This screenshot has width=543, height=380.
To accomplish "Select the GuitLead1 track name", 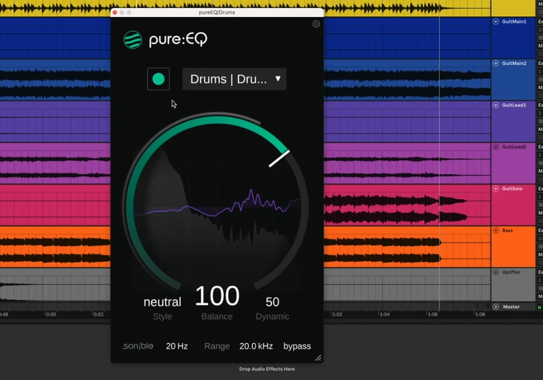I will 514,105.
